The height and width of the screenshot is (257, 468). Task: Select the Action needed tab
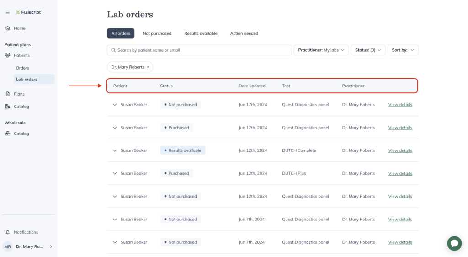244,33
